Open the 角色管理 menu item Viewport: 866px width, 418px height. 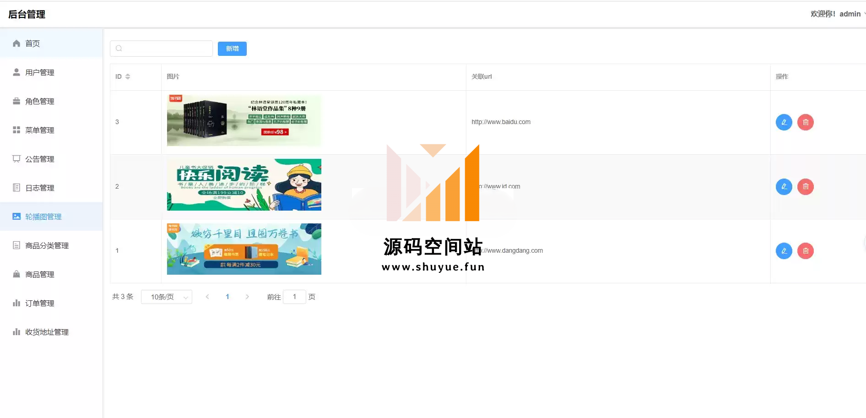click(x=51, y=101)
